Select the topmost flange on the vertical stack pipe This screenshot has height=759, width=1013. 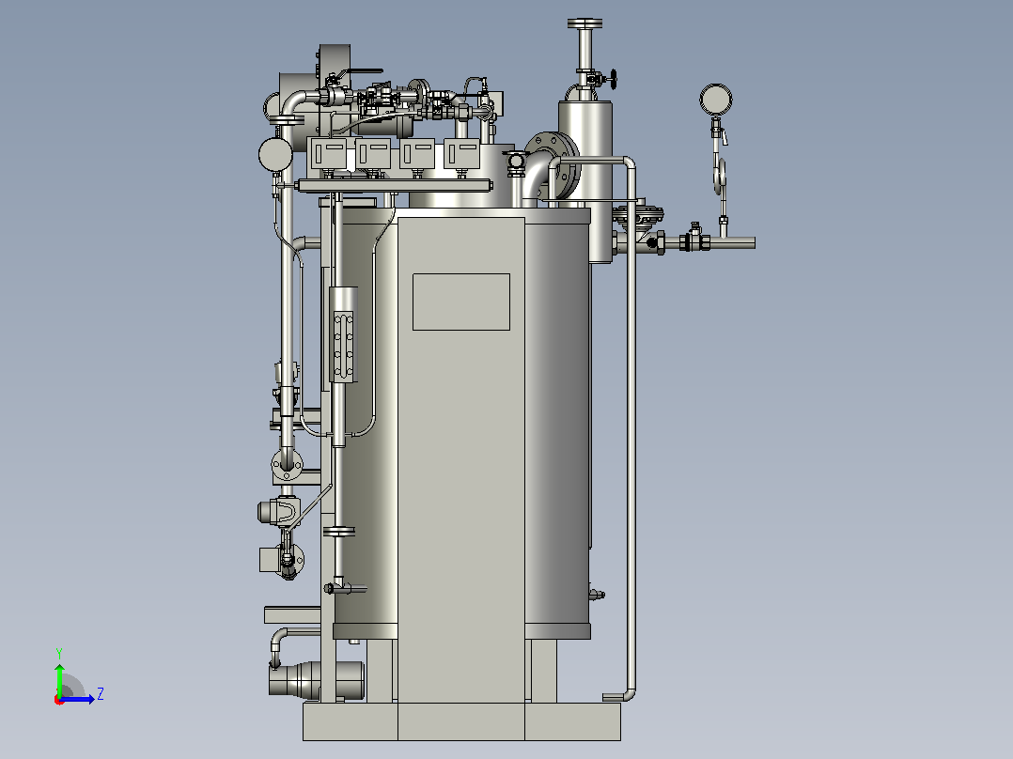click(x=584, y=23)
